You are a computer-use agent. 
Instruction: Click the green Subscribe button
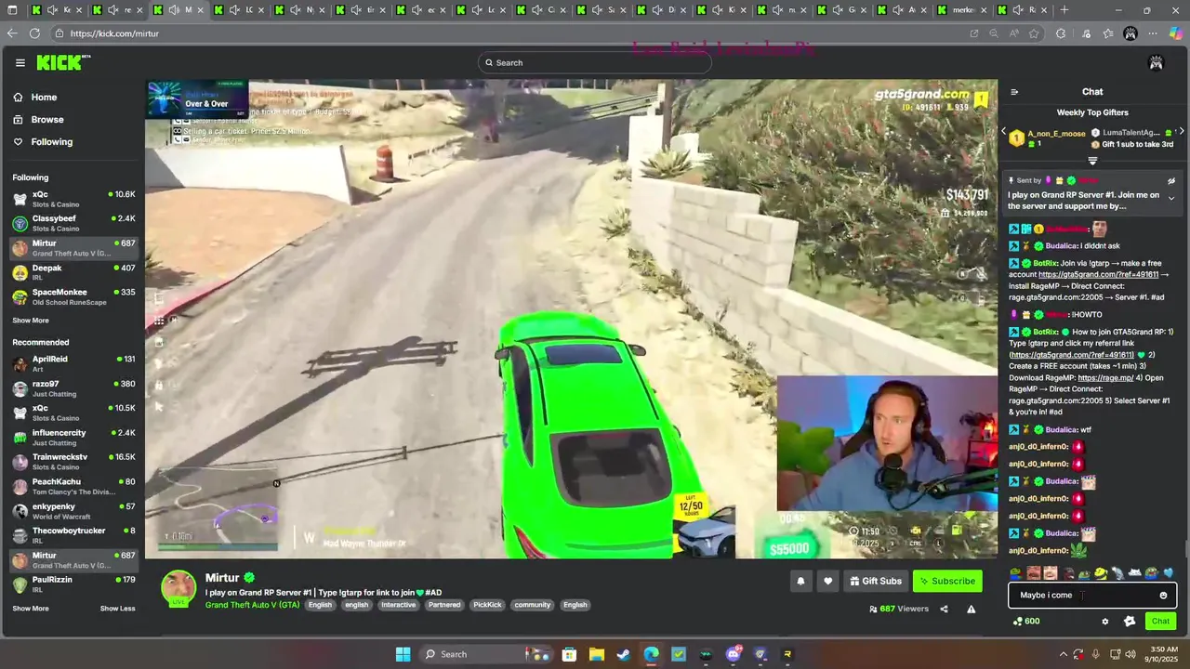pos(947,582)
